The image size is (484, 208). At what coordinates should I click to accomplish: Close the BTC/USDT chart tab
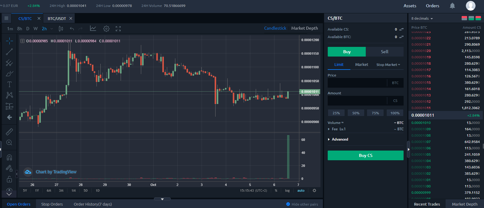pyautogui.click(x=71, y=18)
